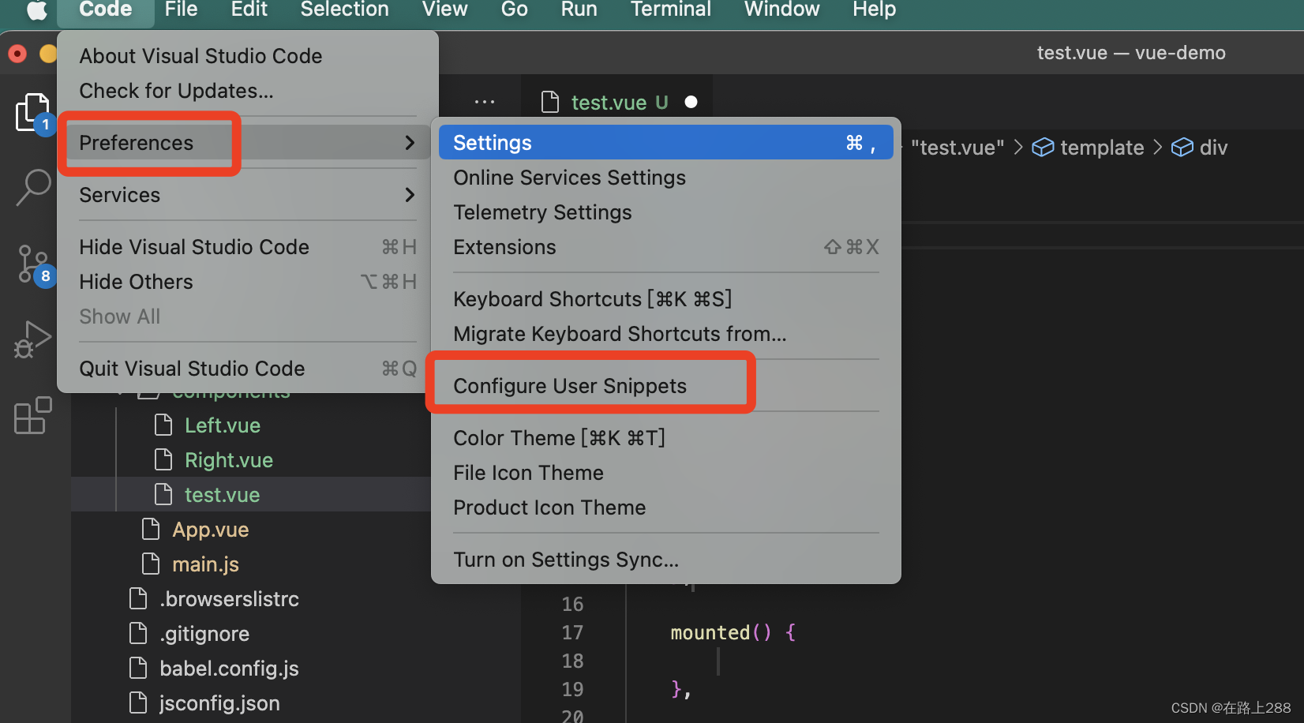Open the Run and Debug icon

pos(33,339)
